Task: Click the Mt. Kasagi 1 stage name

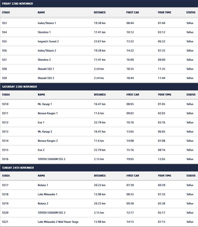Action: [x=45, y=104]
